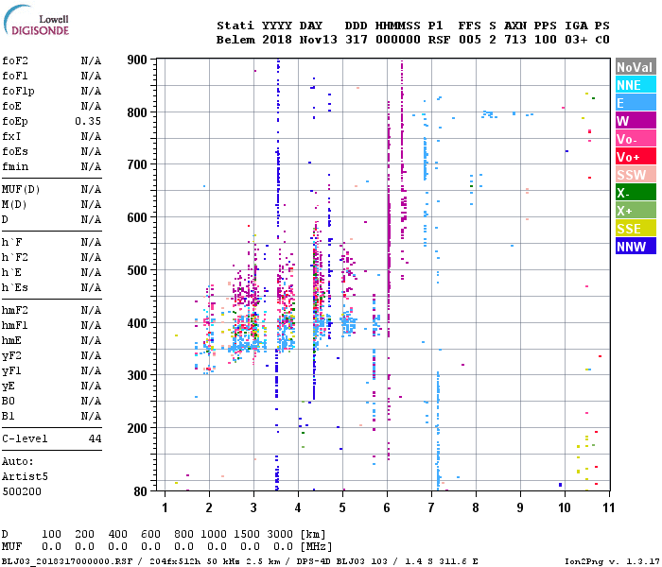662x567 pixels.
Task: Click the 500200 version number
Action: click(22, 491)
